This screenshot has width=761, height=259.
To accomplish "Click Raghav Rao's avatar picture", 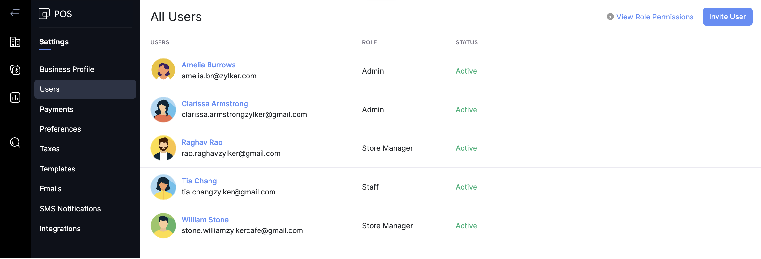I will point(163,148).
